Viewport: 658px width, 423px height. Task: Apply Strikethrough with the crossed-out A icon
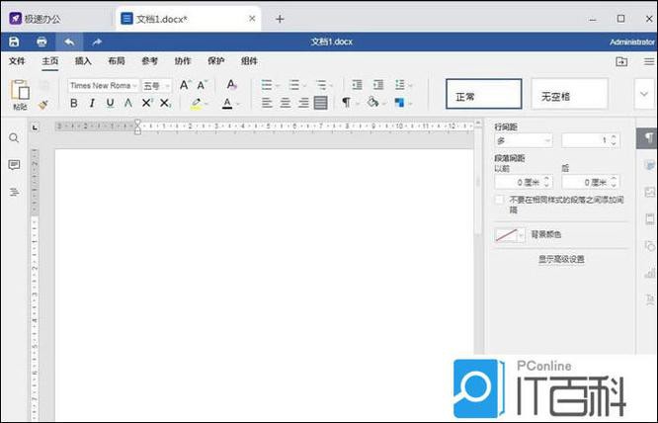(128, 103)
